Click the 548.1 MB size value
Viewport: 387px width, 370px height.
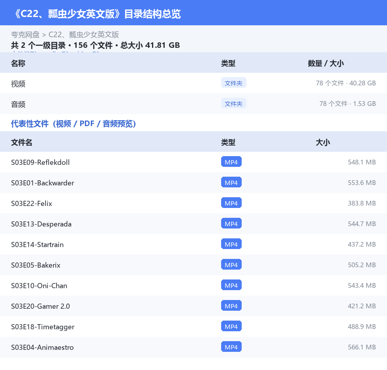coord(362,162)
